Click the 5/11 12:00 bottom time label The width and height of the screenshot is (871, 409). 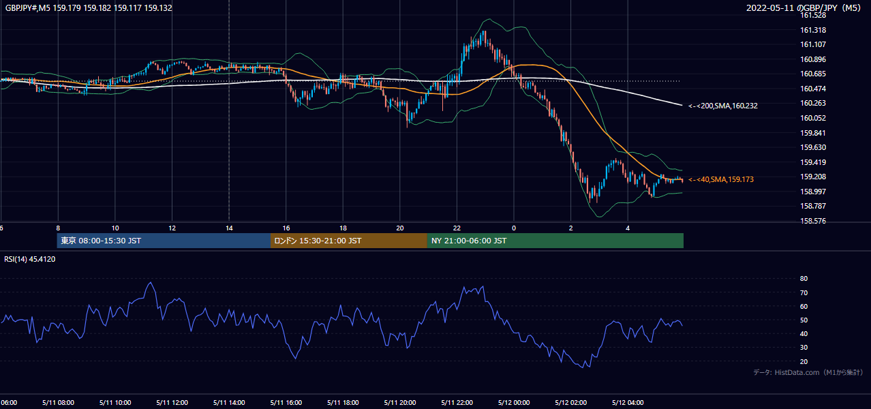[x=172, y=403]
